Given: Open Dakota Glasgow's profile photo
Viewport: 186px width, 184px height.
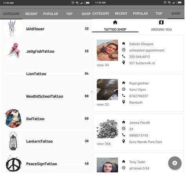Looking at the screenshot, I should [107, 50].
